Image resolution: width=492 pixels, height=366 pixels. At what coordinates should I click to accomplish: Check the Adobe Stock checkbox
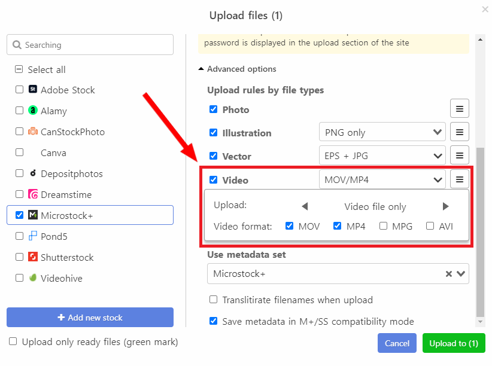point(20,89)
